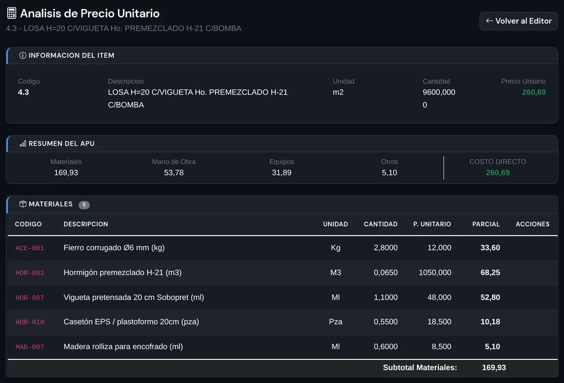Select the Vigueta pretensada 20 cm Sobopret description
The image size is (564, 383).
point(134,297)
